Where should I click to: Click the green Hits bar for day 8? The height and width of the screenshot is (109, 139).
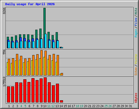click(36, 34)
